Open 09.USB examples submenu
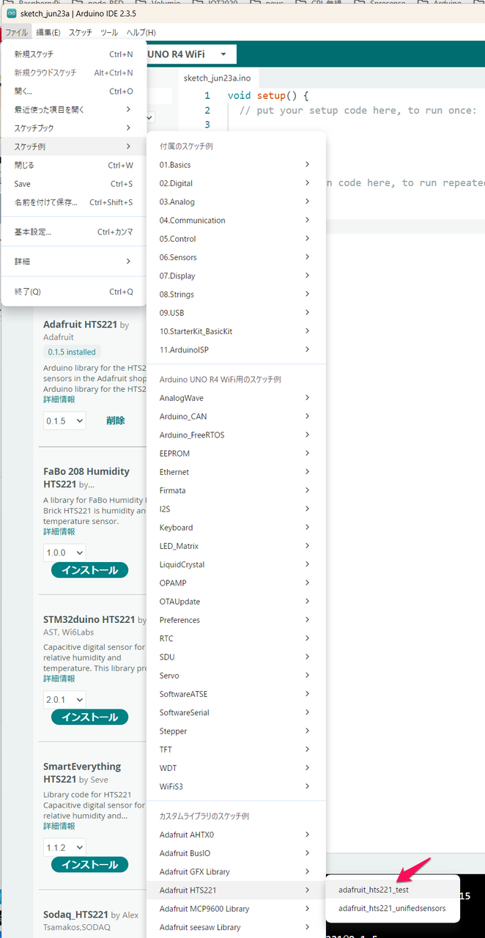 coord(236,313)
